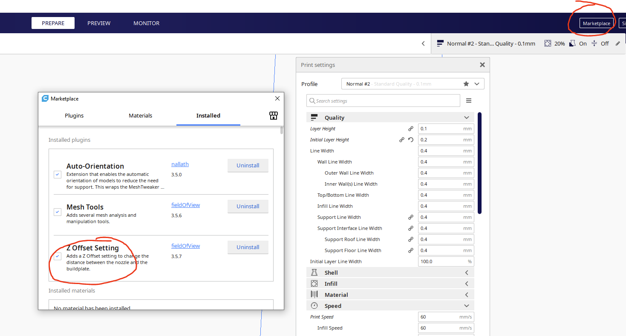Open the Plugins tab in Marketplace
The width and height of the screenshot is (626, 336).
pos(74,115)
